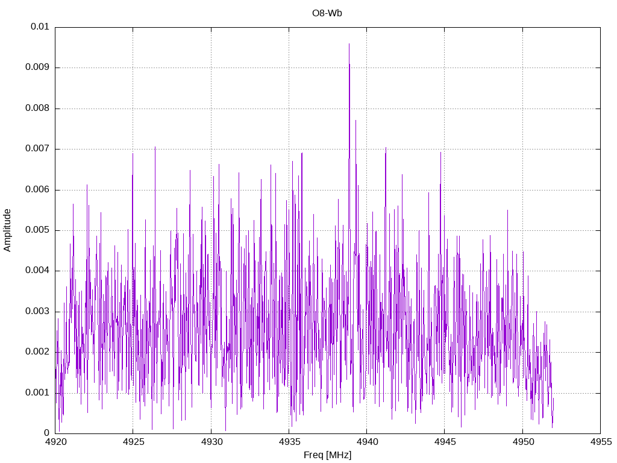This screenshot has width=617, height=463.
Task: Click the 4940 x-axis tick label
Action: (367, 442)
